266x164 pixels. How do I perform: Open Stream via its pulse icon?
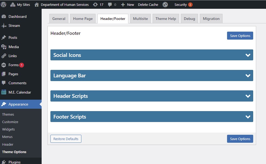(x=4, y=26)
